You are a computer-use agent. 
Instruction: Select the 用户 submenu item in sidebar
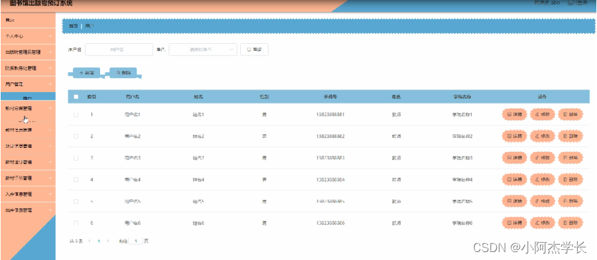[x=28, y=97]
